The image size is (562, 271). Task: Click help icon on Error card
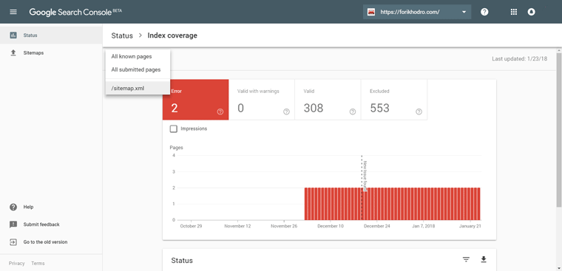pos(220,112)
